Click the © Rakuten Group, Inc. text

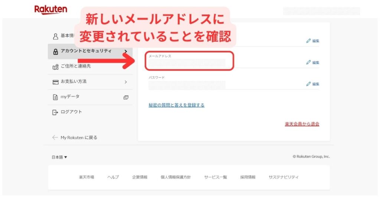pos(311,156)
